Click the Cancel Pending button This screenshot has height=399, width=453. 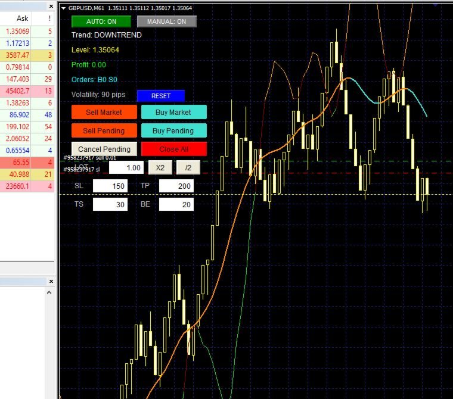coord(104,149)
